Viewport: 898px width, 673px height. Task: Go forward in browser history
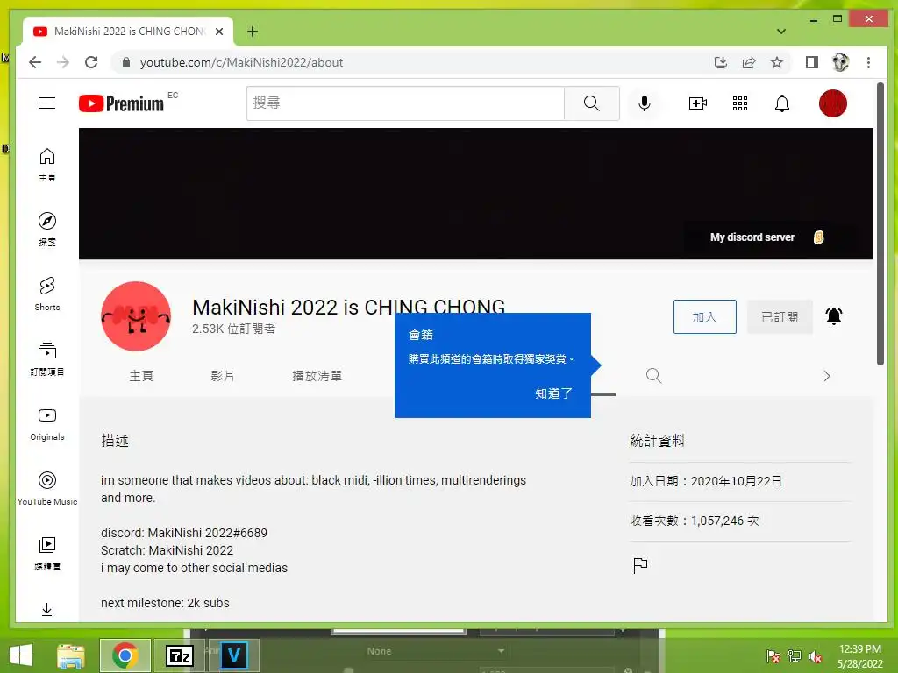pyautogui.click(x=63, y=62)
